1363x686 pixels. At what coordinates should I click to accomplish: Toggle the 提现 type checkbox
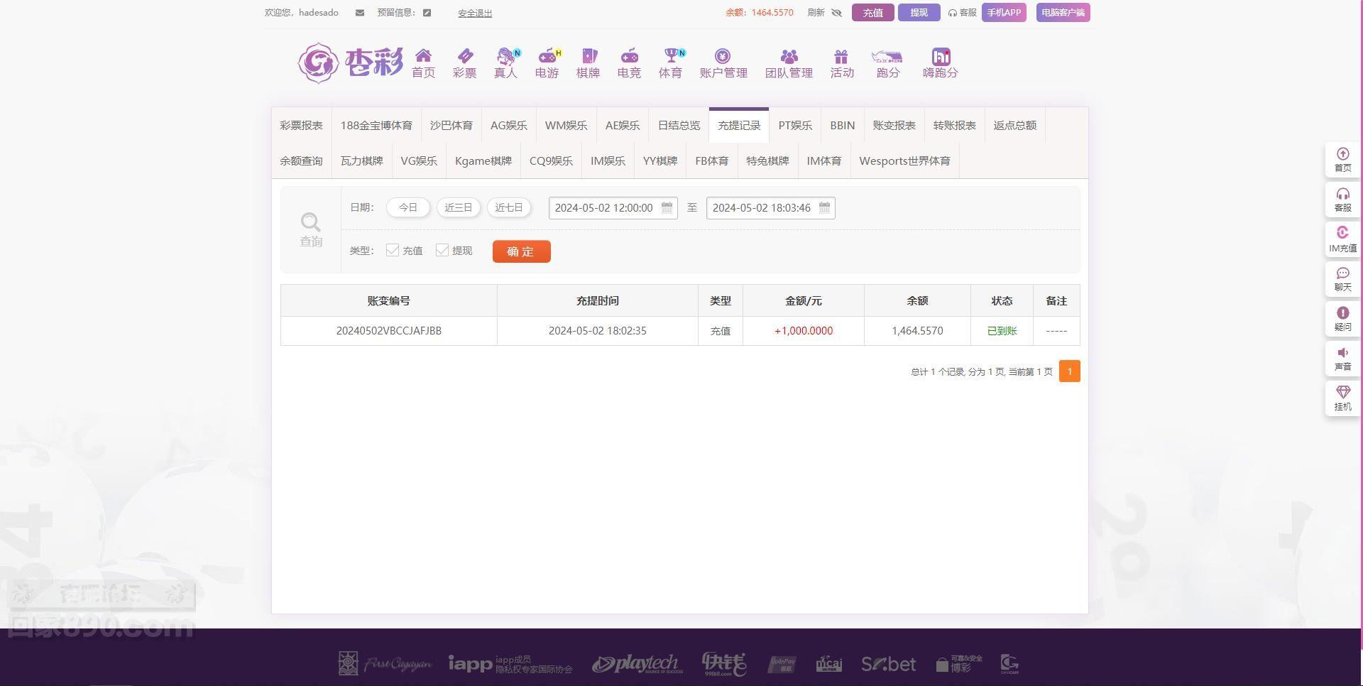click(442, 250)
